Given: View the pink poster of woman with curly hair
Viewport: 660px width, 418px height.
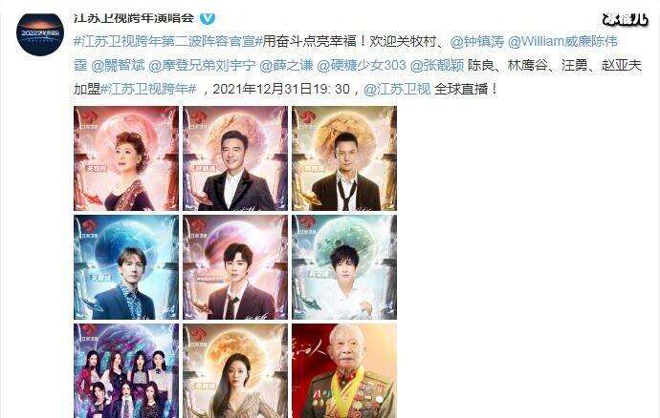Looking at the screenshot, I should point(126,158).
